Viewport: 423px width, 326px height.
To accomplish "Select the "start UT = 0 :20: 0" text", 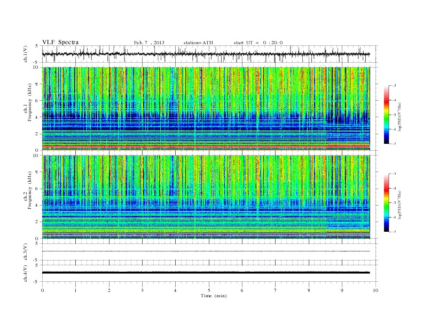I will (258, 43).
